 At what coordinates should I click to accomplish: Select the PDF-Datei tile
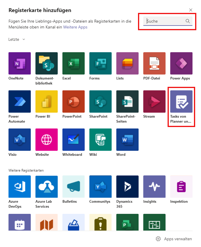pyautogui.click(x=154, y=63)
